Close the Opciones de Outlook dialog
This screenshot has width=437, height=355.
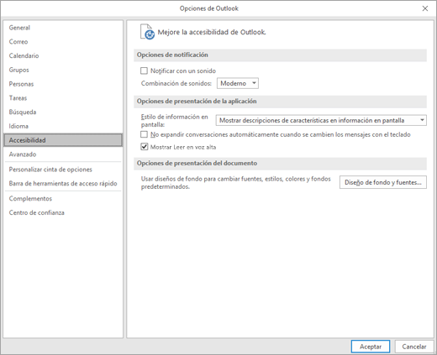425,8
